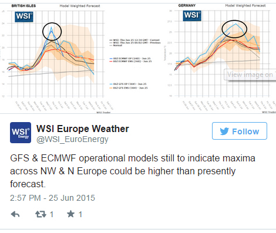This screenshot has height=233, width=276.
Task: Open the tweet timestamp 2:57 PM - 25 Jun 2015
Action: click(52, 198)
